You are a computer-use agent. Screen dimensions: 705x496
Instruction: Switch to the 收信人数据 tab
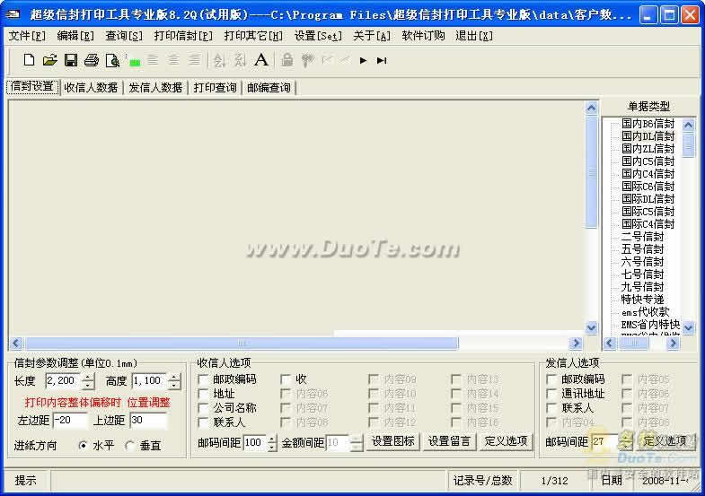tap(91, 87)
